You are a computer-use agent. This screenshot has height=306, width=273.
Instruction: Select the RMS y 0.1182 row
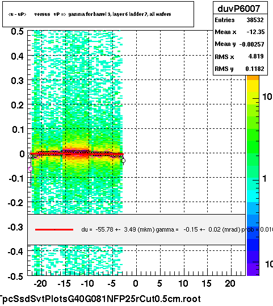pyautogui.click(x=240, y=69)
